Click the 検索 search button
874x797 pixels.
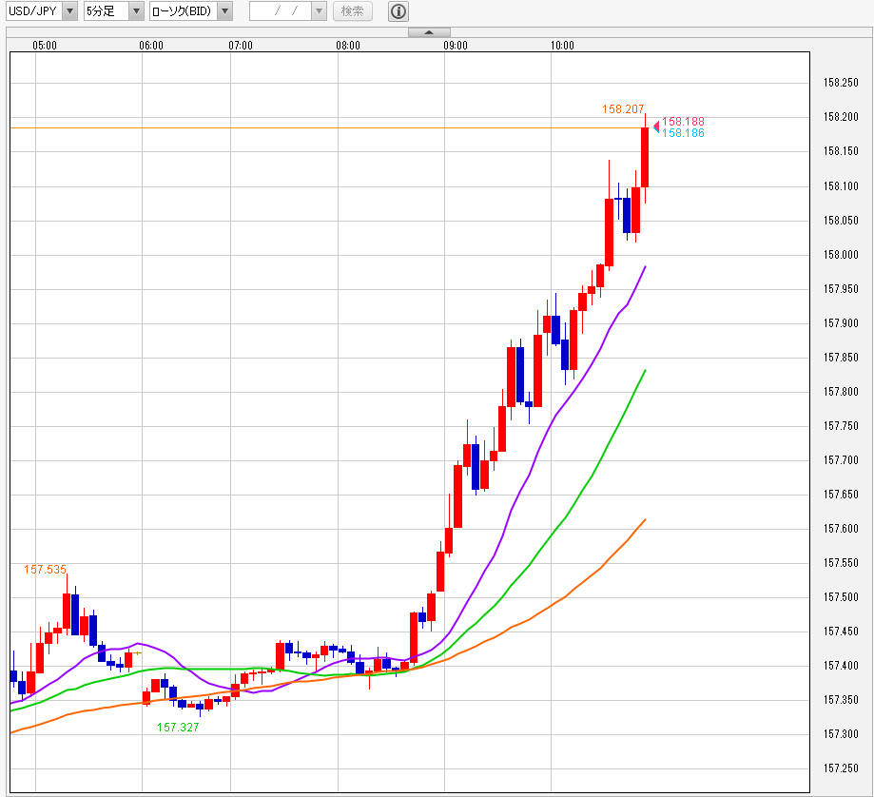(352, 11)
